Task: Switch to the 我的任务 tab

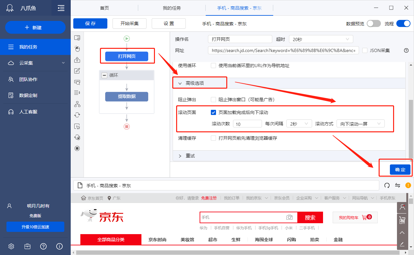Action: click(172, 8)
